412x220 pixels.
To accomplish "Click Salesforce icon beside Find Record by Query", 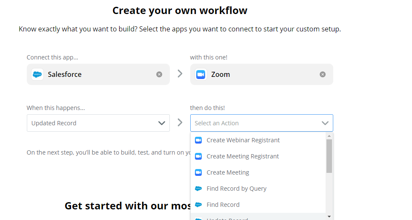I will coord(198,189).
